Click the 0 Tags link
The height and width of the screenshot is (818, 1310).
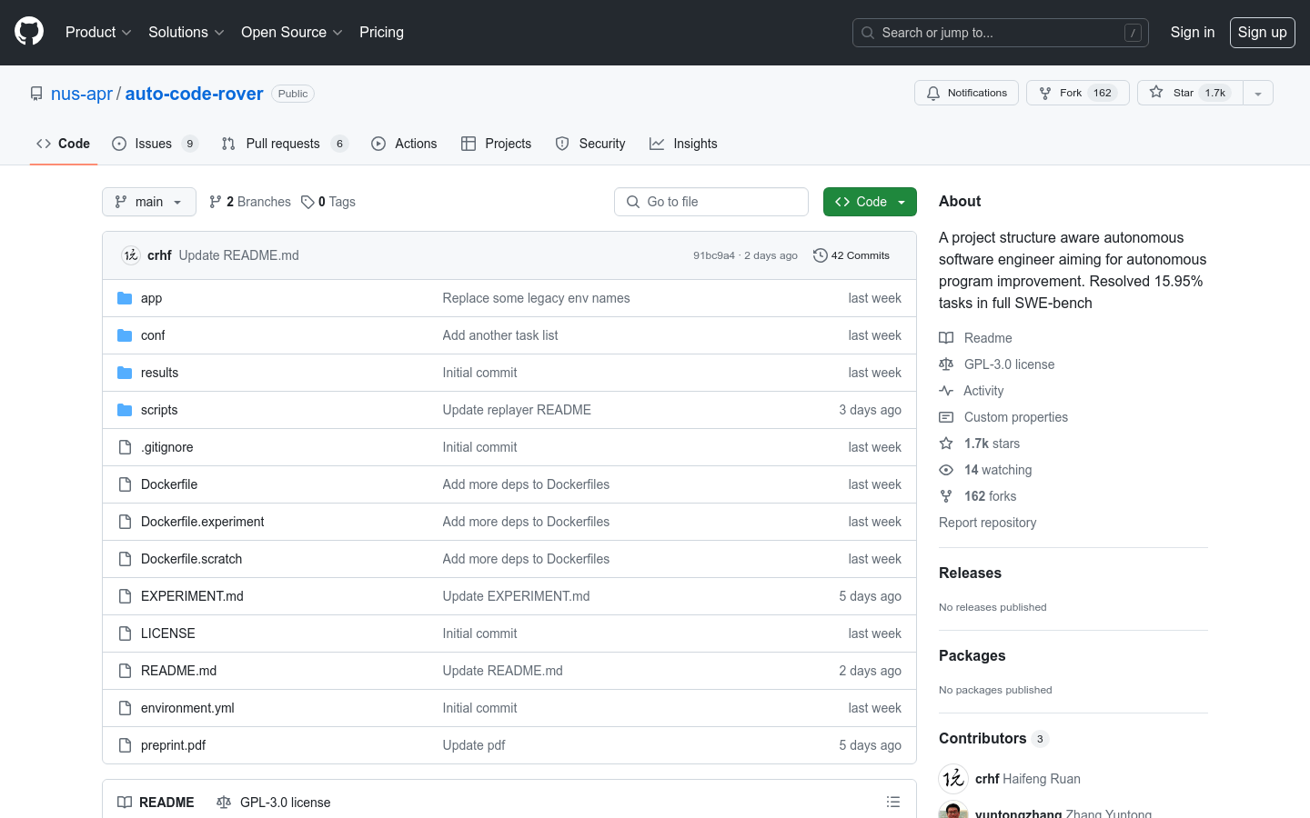(328, 202)
